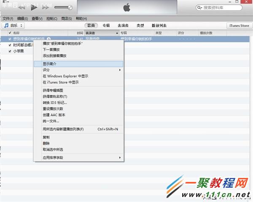Image resolution: width=253 pixels, height=202 pixels.
Task: Open the 音乐 library dropdown
Action: [13, 25]
